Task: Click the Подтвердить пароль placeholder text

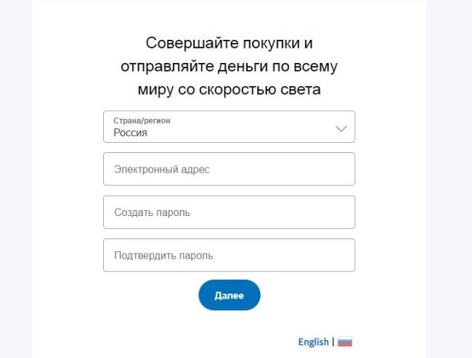Action: (163, 256)
